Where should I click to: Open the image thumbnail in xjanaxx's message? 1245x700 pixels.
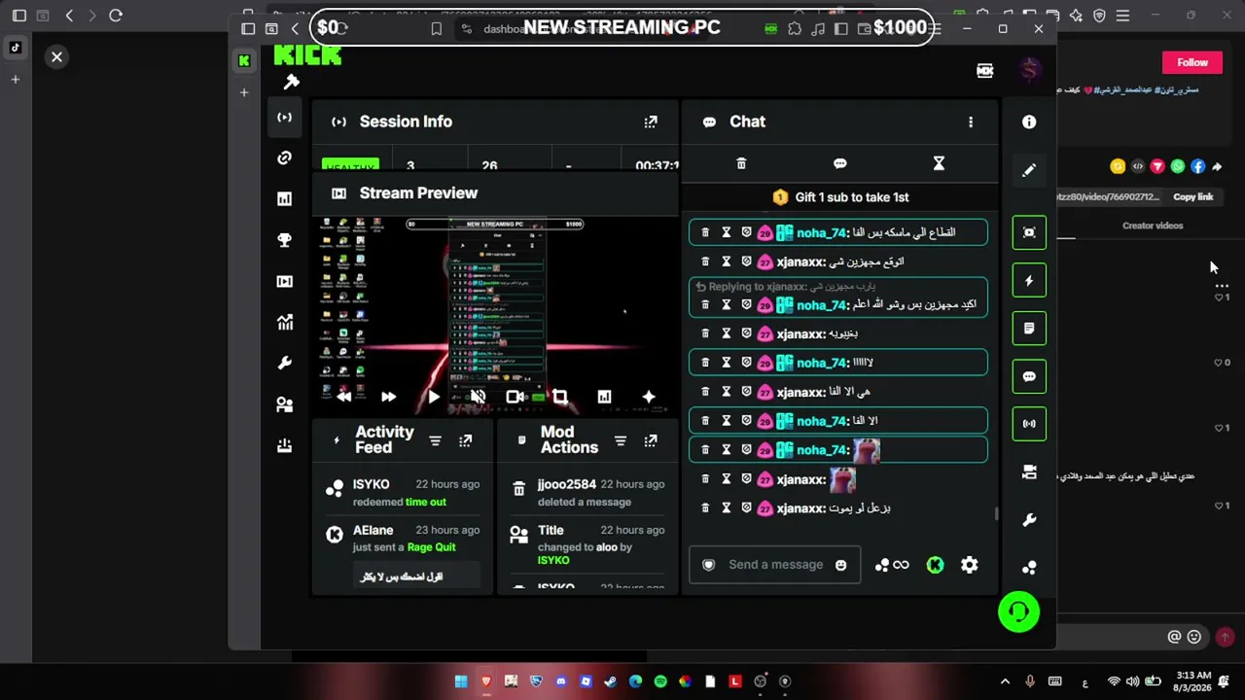842,479
